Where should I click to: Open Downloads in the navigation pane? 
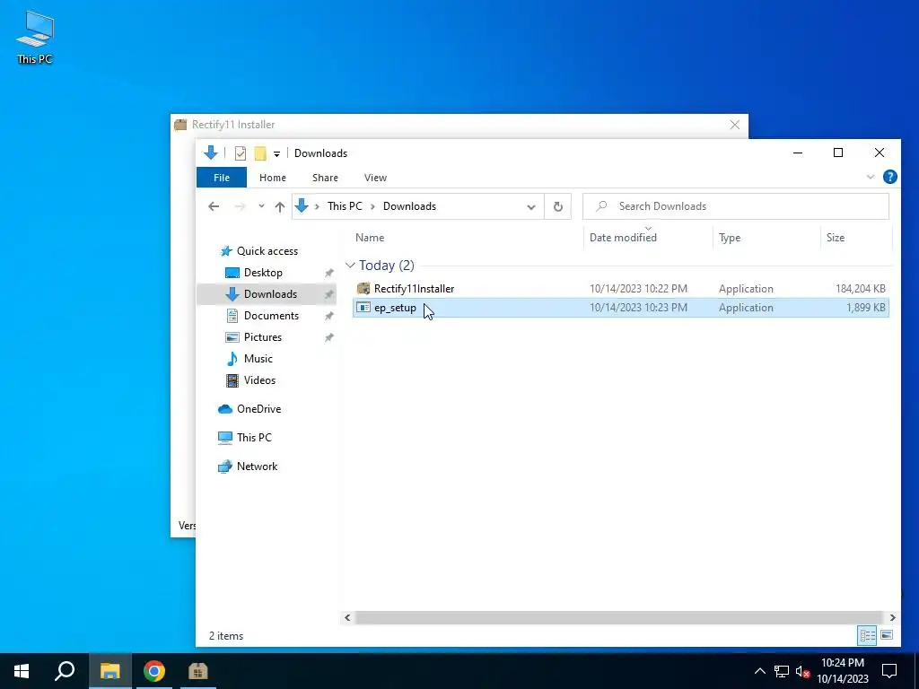click(x=267, y=294)
